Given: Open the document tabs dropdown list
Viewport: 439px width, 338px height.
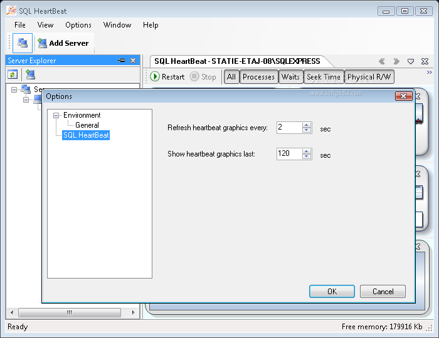Looking at the screenshot, I should 411,61.
